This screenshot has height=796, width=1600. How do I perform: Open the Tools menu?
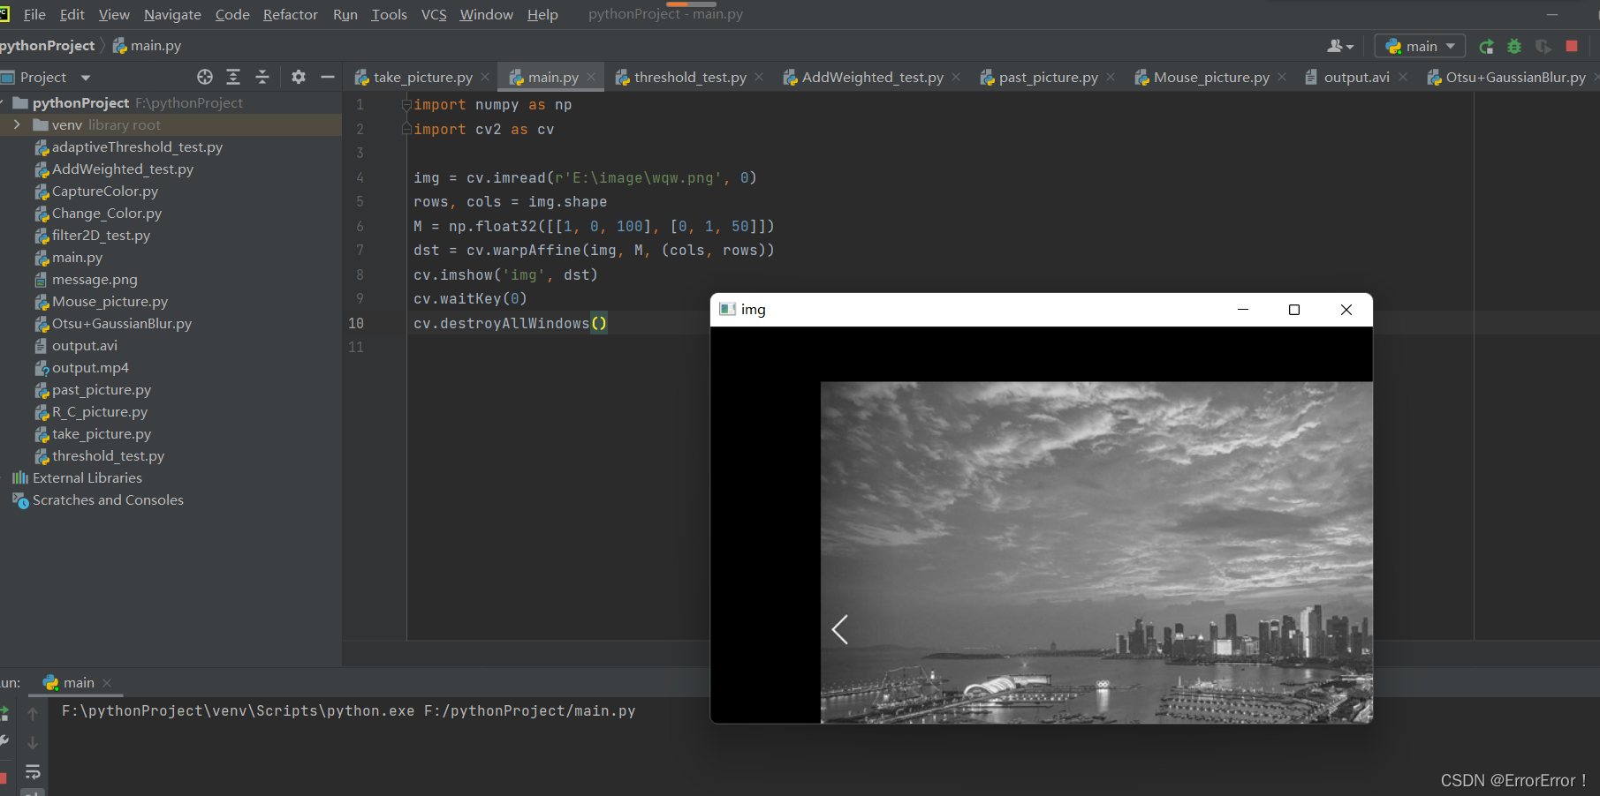[389, 14]
